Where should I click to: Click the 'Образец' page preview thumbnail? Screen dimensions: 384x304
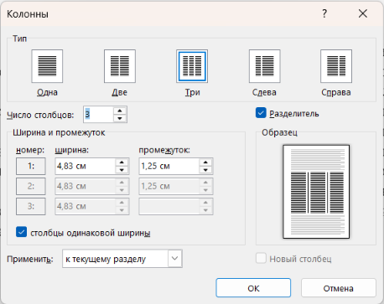pyautogui.click(x=316, y=192)
